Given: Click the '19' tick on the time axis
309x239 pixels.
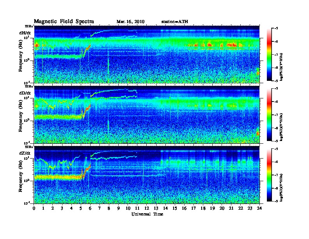Looking at the screenshot, I should coord(212,208).
